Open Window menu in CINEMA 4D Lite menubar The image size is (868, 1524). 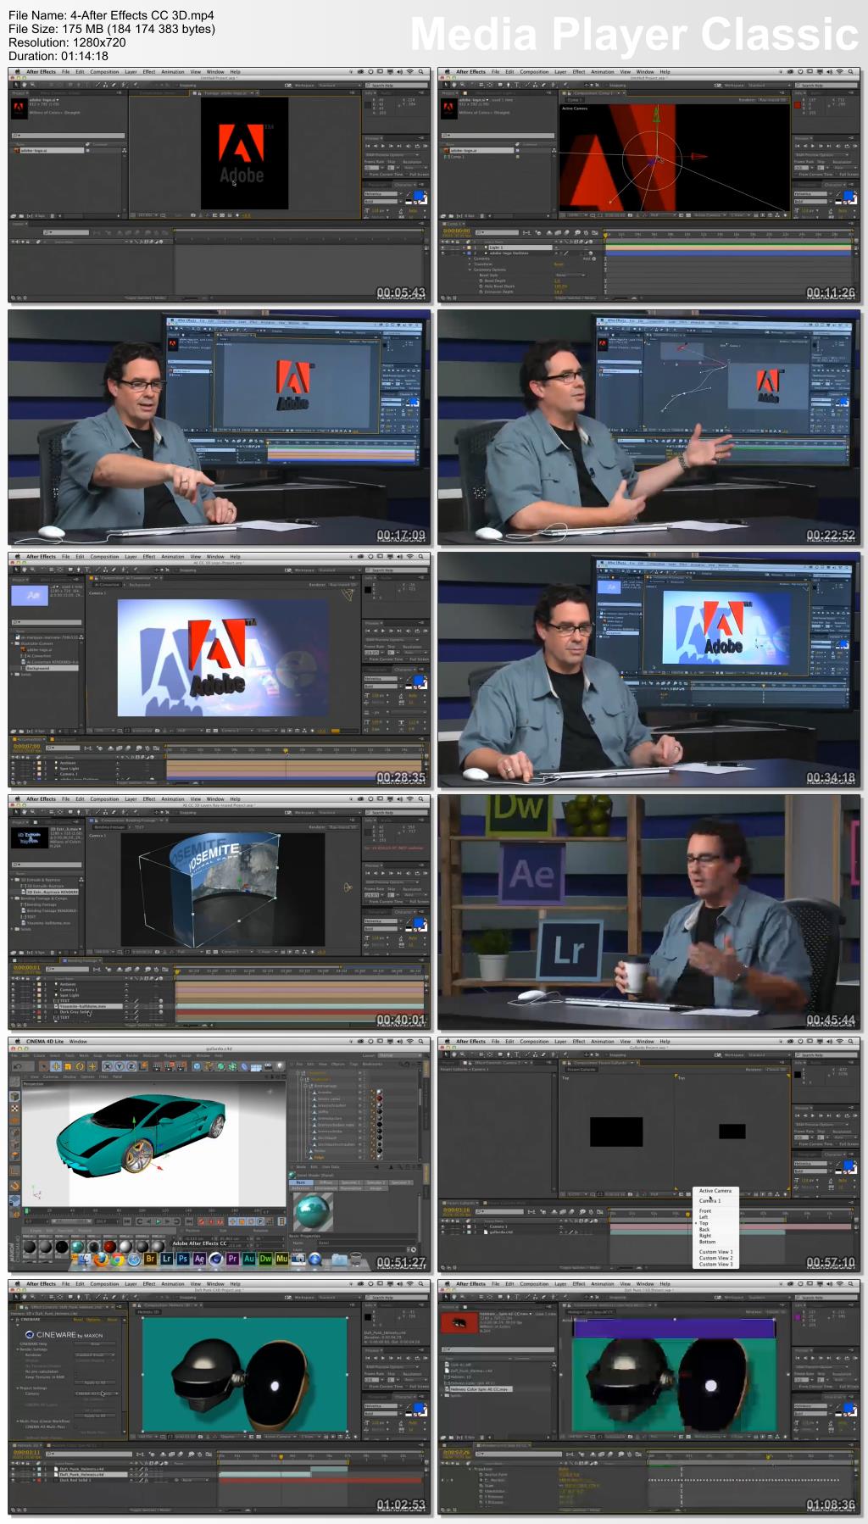click(78, 1041)
